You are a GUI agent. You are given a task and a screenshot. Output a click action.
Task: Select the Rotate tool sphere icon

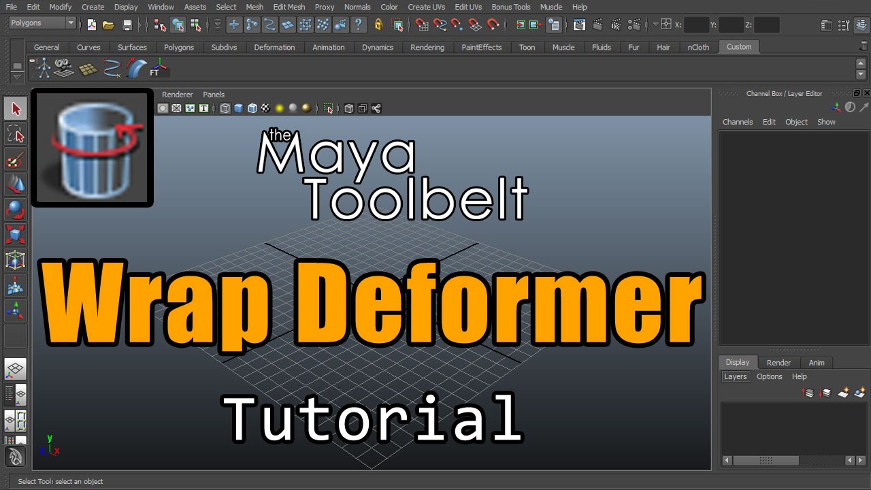[x=16, y=210]
